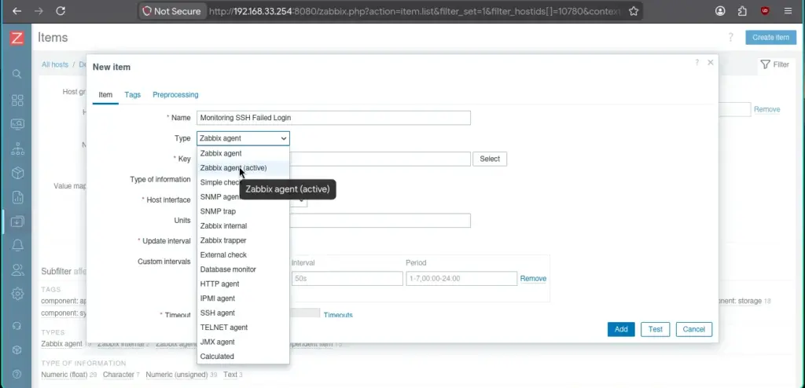
Task: Select HTTP agent type option
Action: tap(243, 284)
